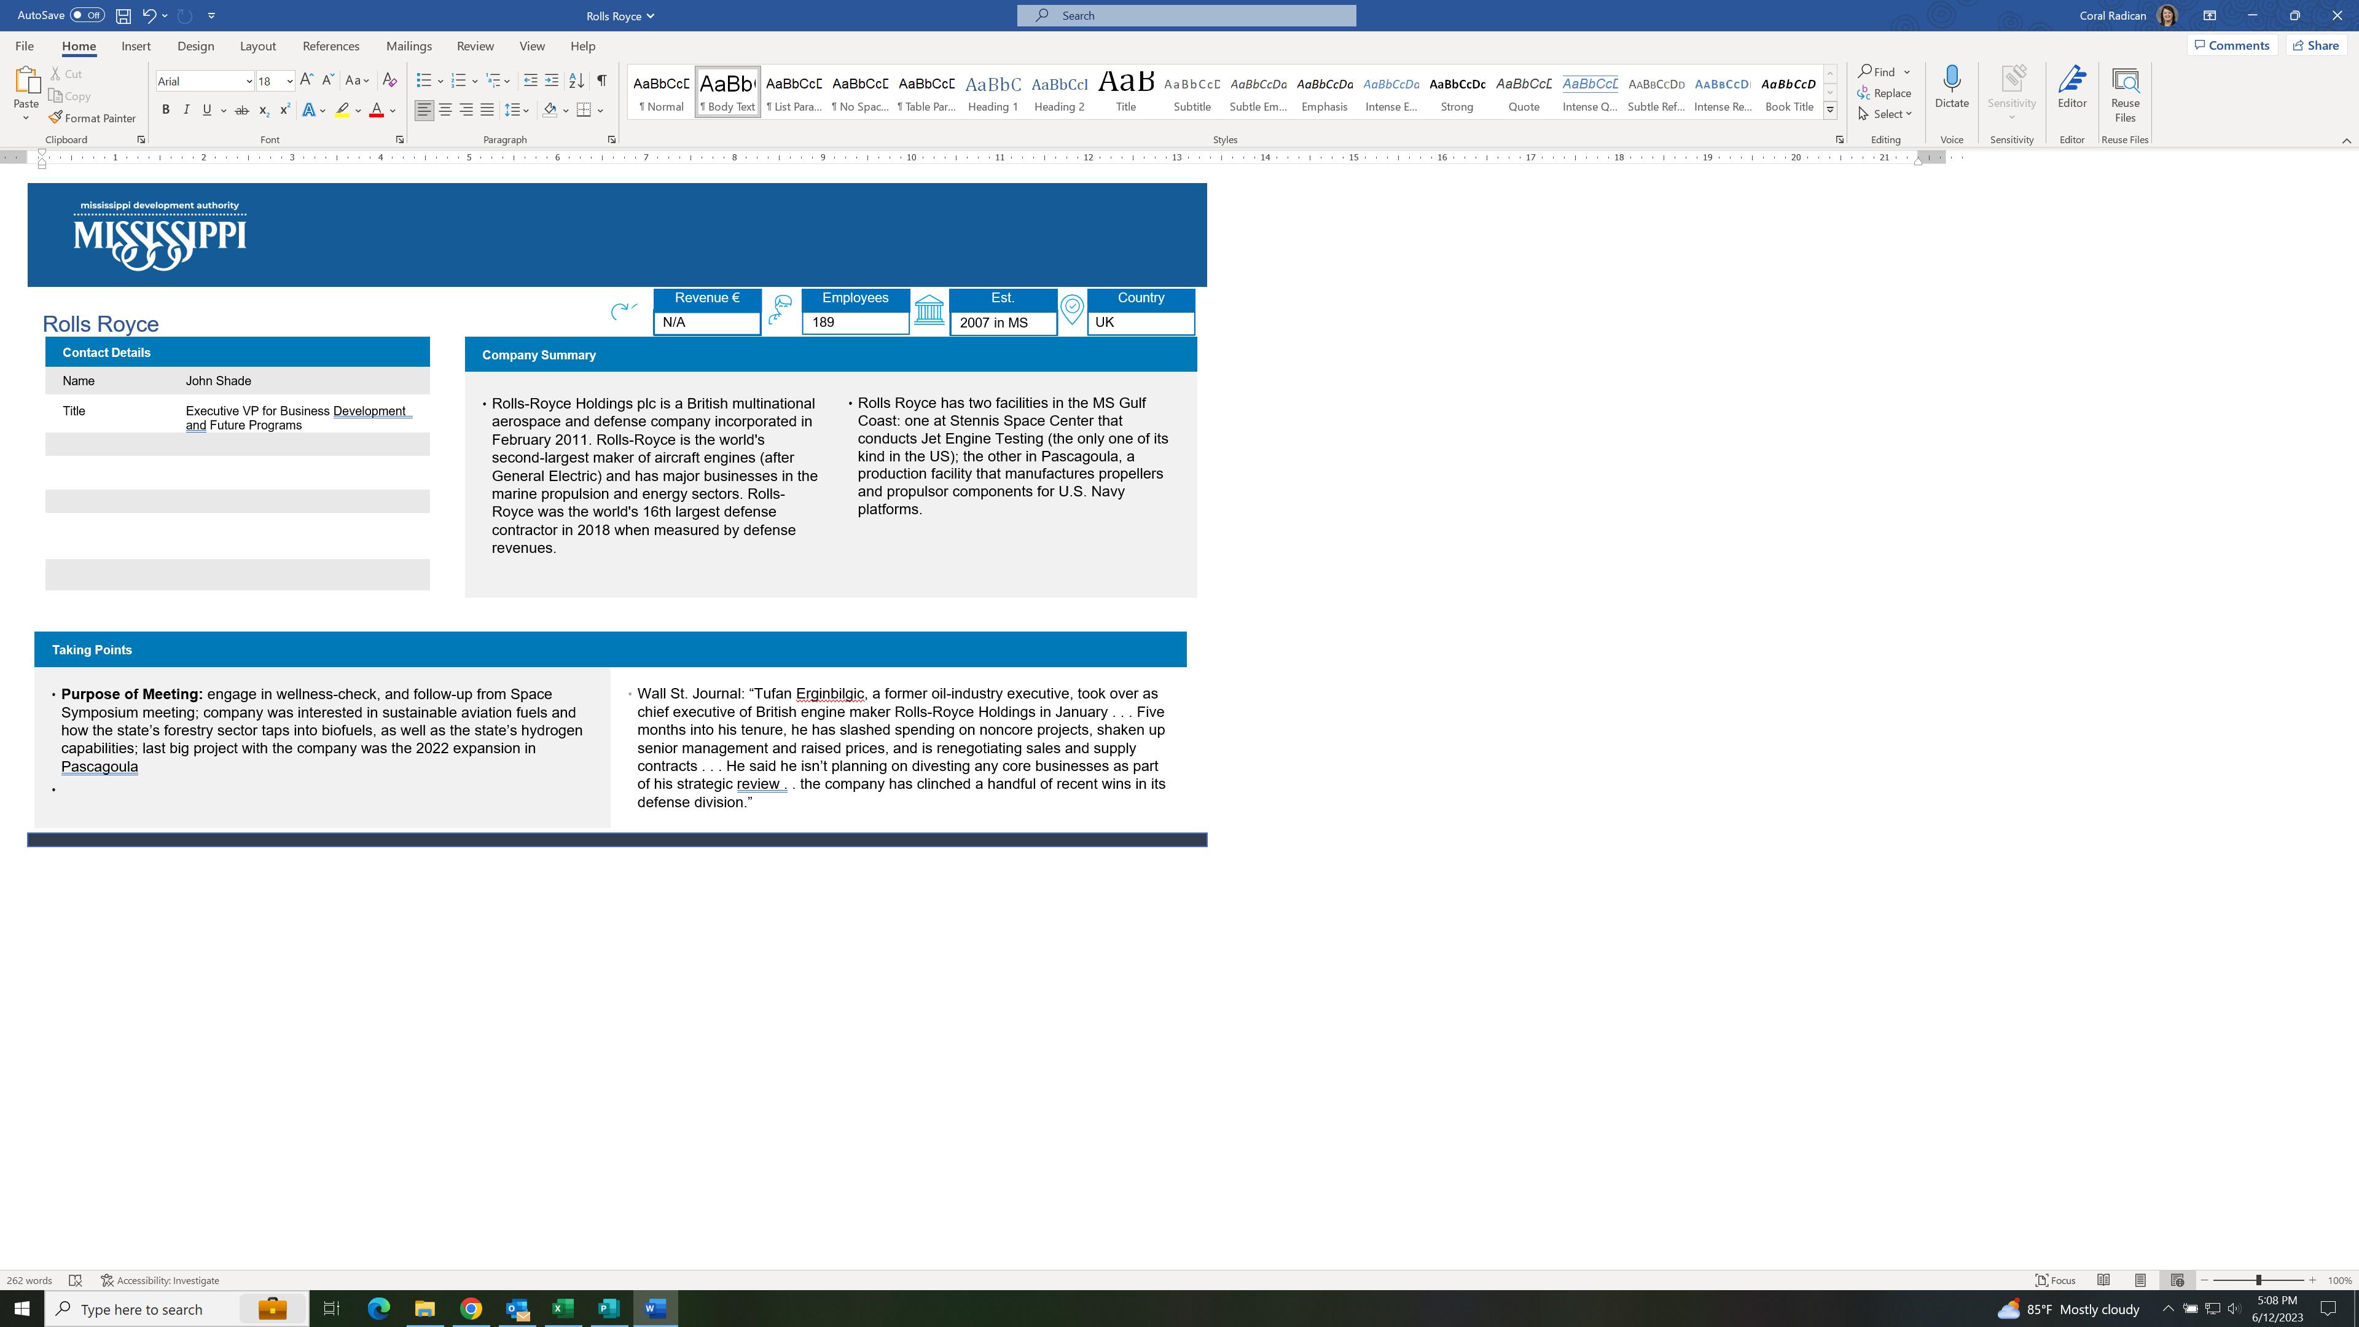
Task: Open the References ribbon tab
Action: point(331,46)
